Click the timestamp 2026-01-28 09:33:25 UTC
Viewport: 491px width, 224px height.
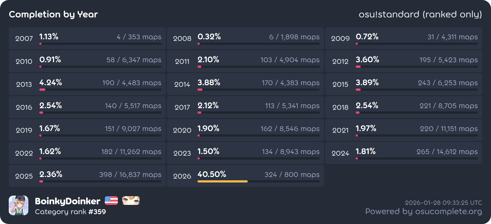(443, 203)
